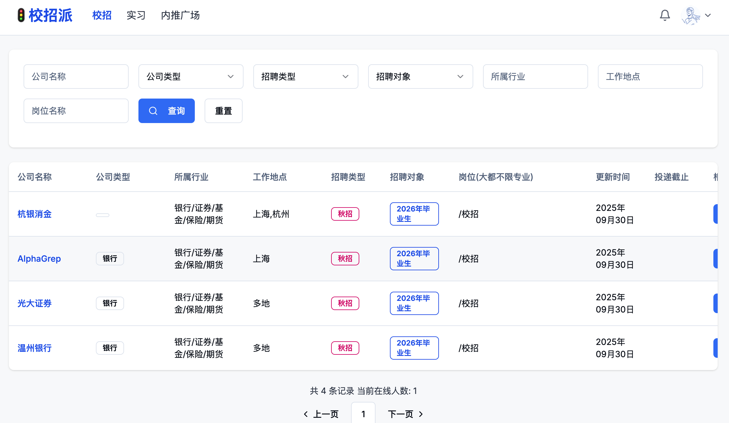Switch to the 实习 tab
729x423 pixels.
pyautogui.click(x=136, y=15)
